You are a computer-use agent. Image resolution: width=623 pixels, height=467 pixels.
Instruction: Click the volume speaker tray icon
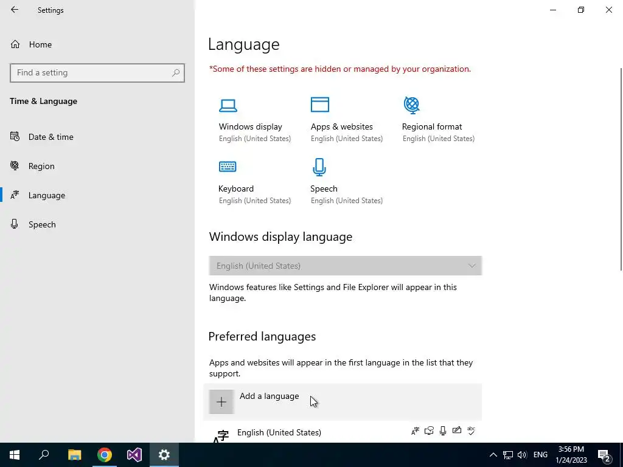tap(521, 455)
